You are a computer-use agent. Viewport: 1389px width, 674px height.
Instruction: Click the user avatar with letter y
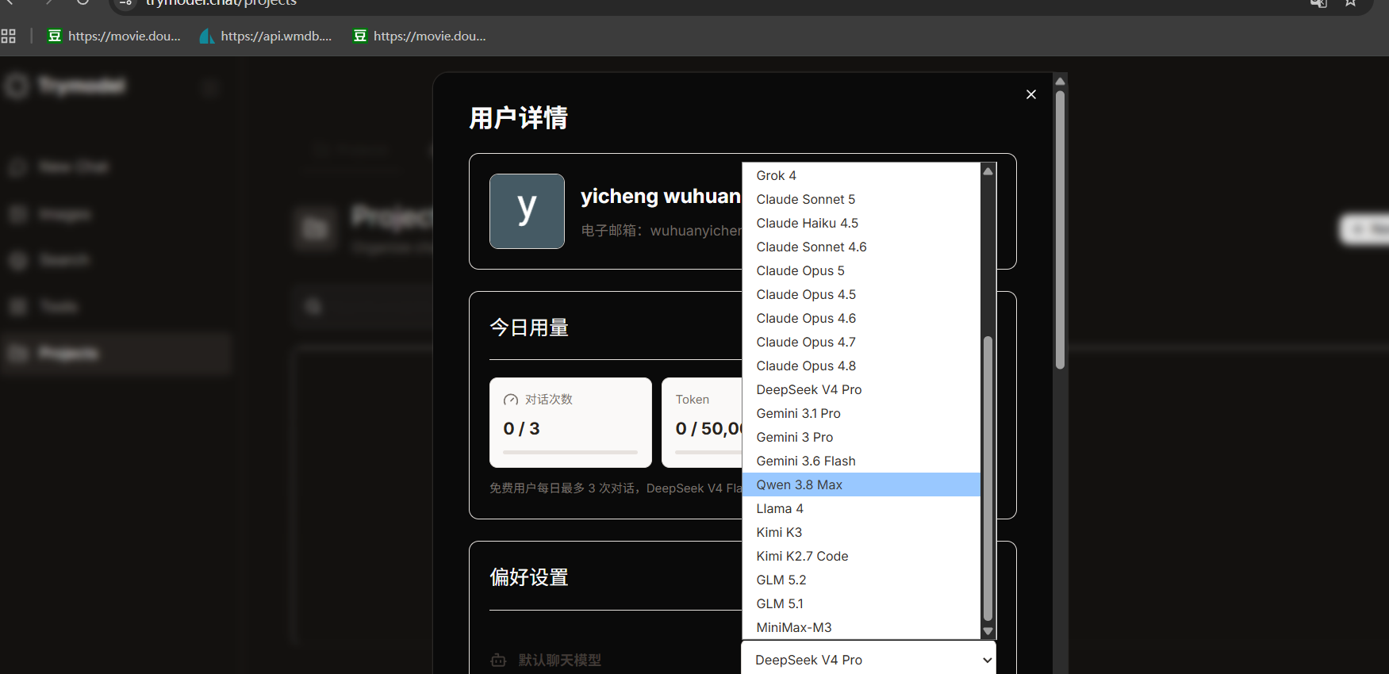pyautogui.click(x=527, y=211)
